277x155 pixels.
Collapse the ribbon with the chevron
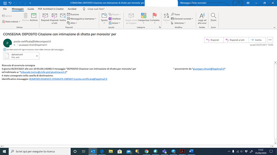(274, 28)
